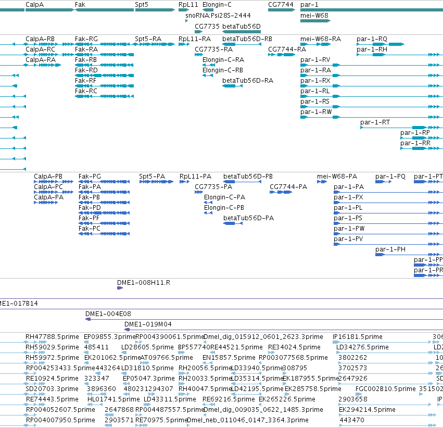Image resolution: width=443 pixels, height=428 pixels.
Task: Click transcript CalpA-RB
Action: pyautogui.click(x=50, y=44)
